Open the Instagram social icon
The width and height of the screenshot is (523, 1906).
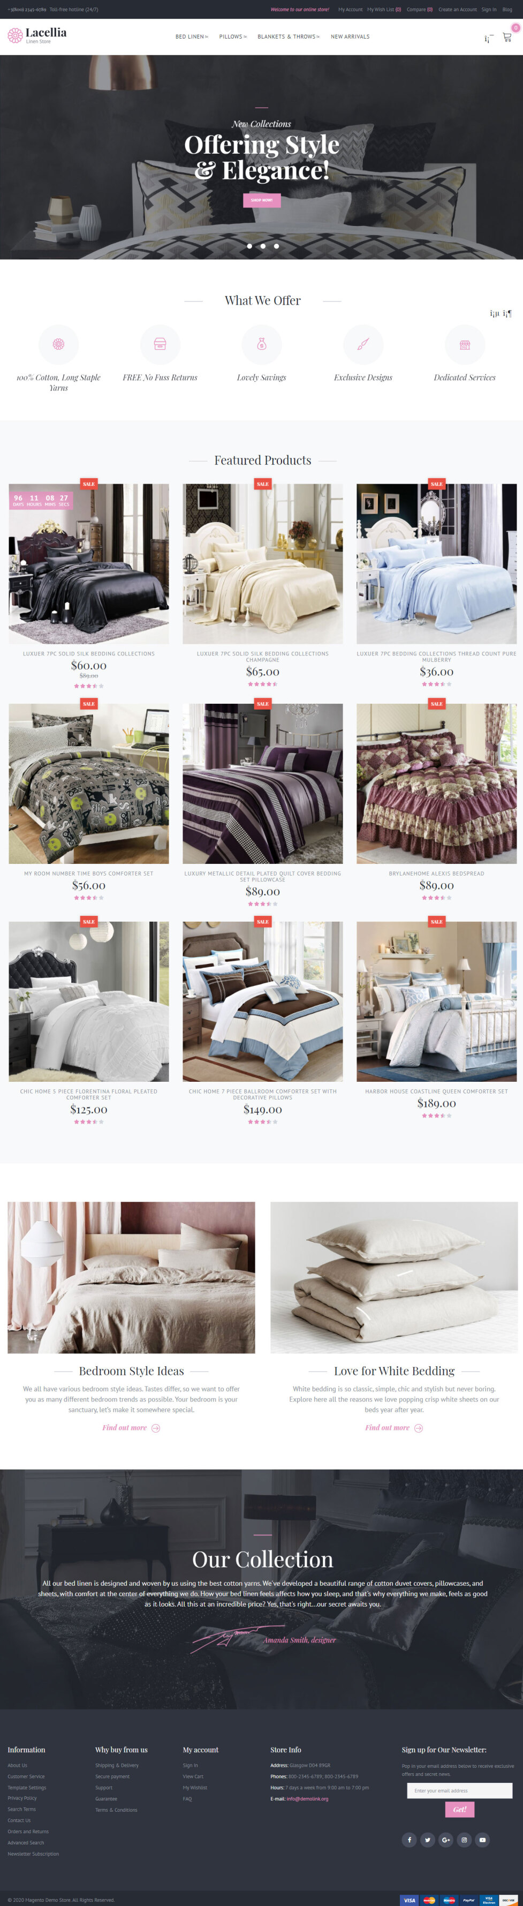coord(464,1840)
